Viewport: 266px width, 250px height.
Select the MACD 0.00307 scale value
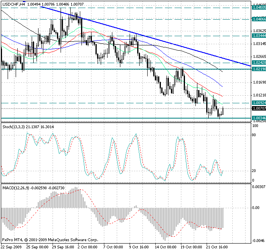(258, 187)
